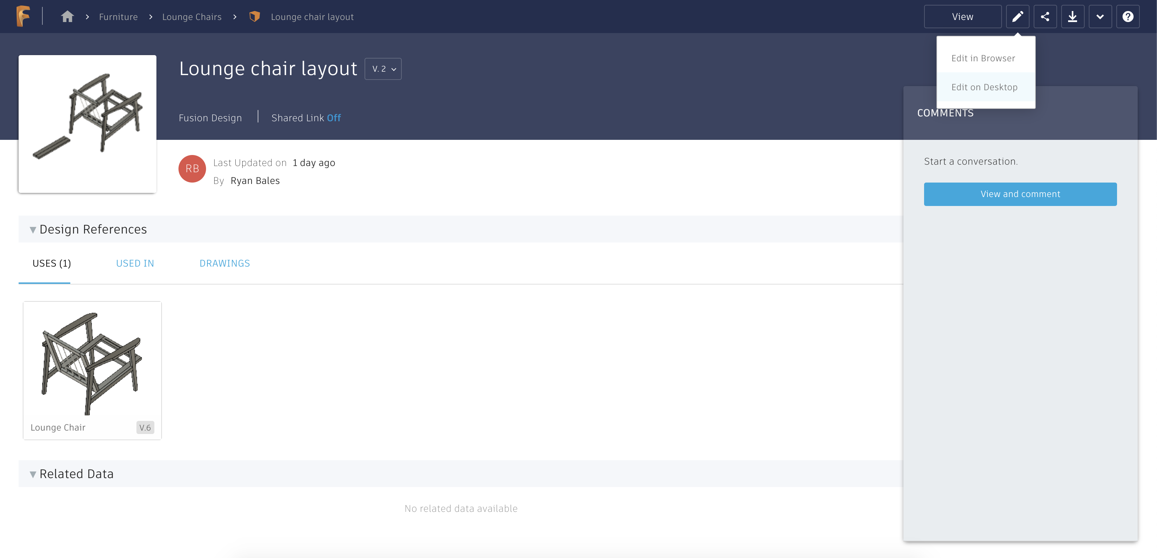Collapse the Related Data section
Screen dimensions: 1157x558
(33, 474)
